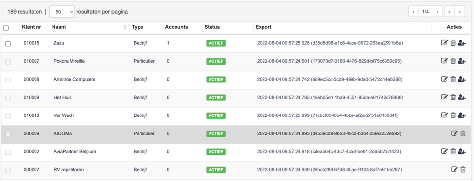474x181 pixels.
Task: Click the export entry ending 09:57:24.793
Action: (x=330, y=97)
